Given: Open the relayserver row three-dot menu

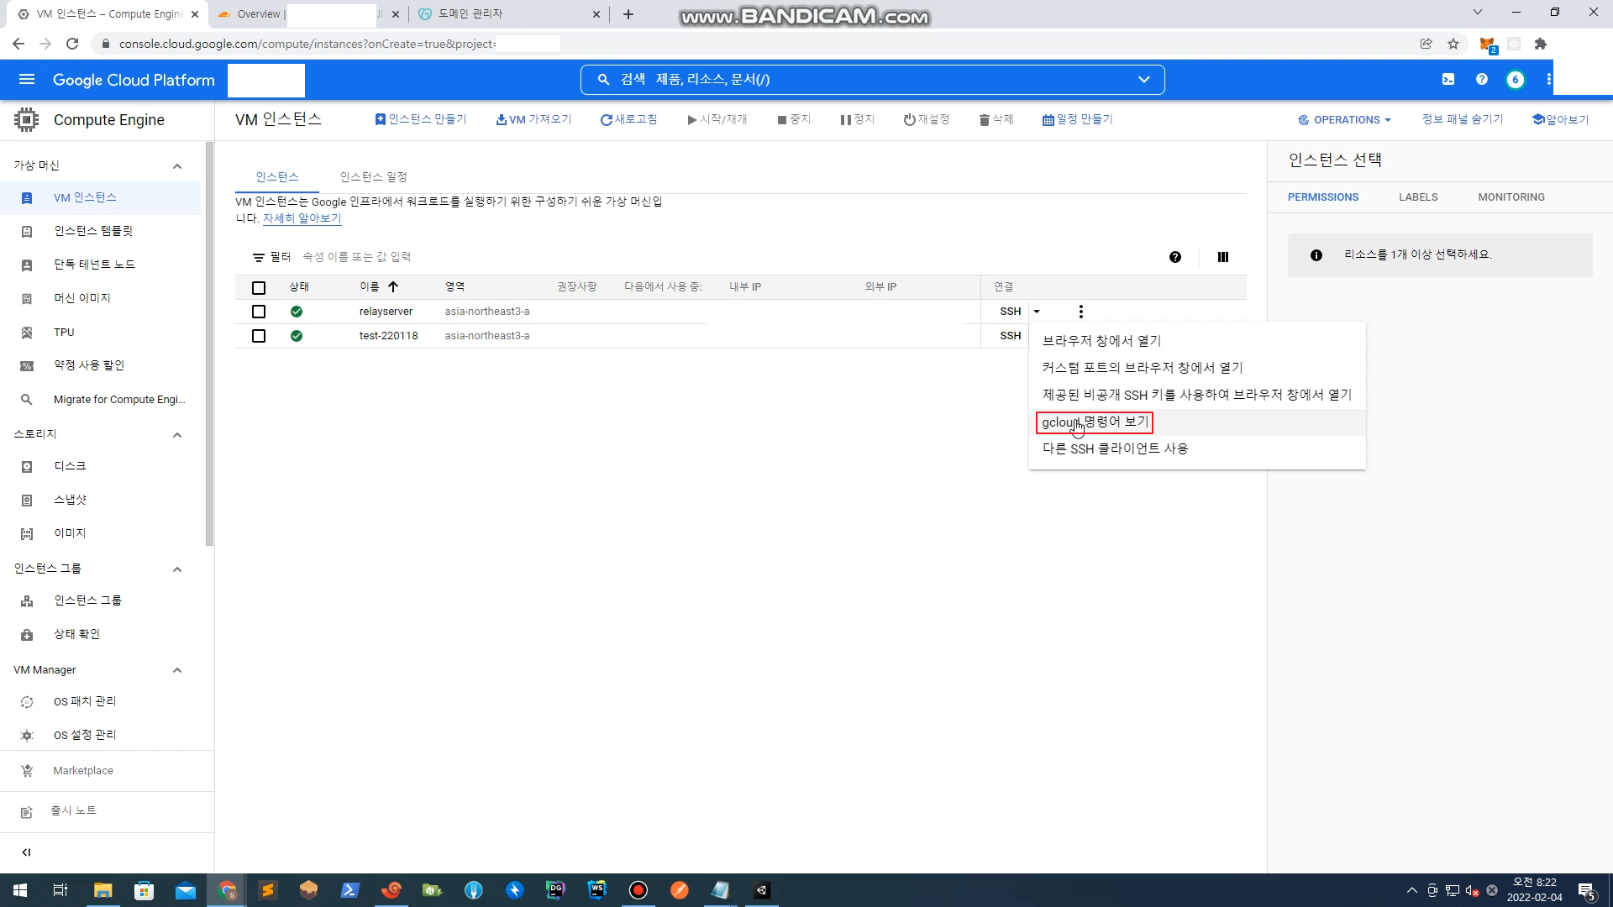Looking at the screenshot, I should coord(1080,312).
